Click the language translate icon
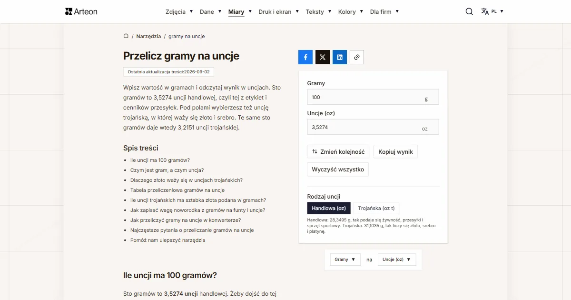Screen dimensions: 571x300 485,11
